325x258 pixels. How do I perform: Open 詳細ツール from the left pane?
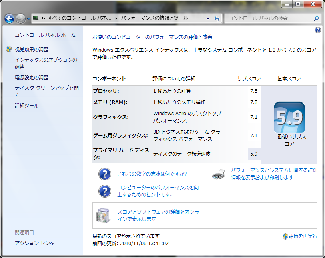point(27,106)
